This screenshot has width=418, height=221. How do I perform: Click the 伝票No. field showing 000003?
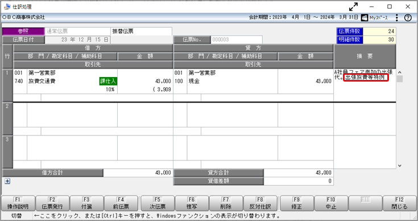236,40
